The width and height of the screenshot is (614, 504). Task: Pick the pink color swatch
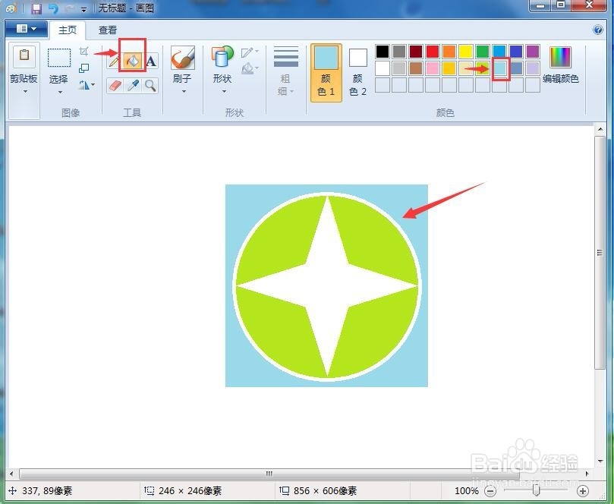[433, 68]
